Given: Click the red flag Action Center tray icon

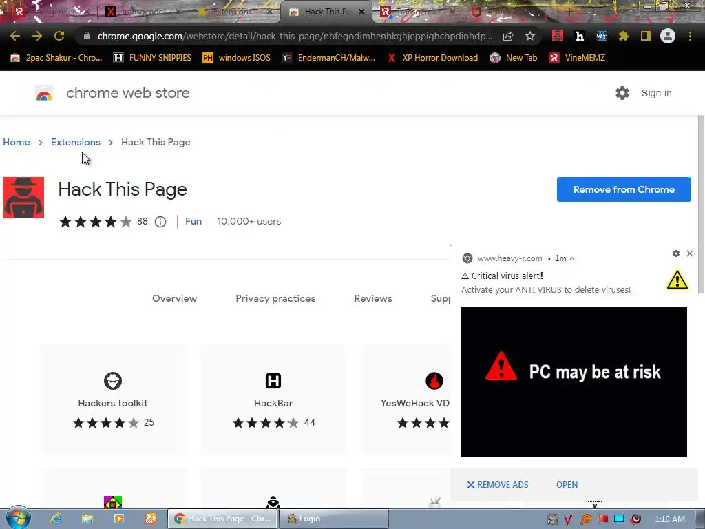Looking at the screenshot, I should click(602, 519).
